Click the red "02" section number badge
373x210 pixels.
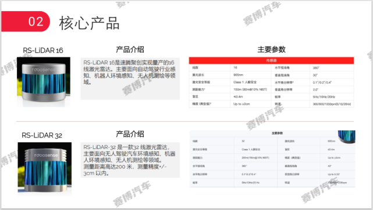pyautogui.click(x=26, y=21)
